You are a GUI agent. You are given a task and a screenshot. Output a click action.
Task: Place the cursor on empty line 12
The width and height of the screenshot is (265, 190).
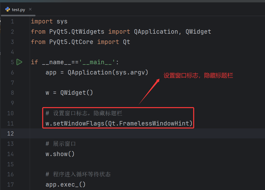(x=147, y=133)
